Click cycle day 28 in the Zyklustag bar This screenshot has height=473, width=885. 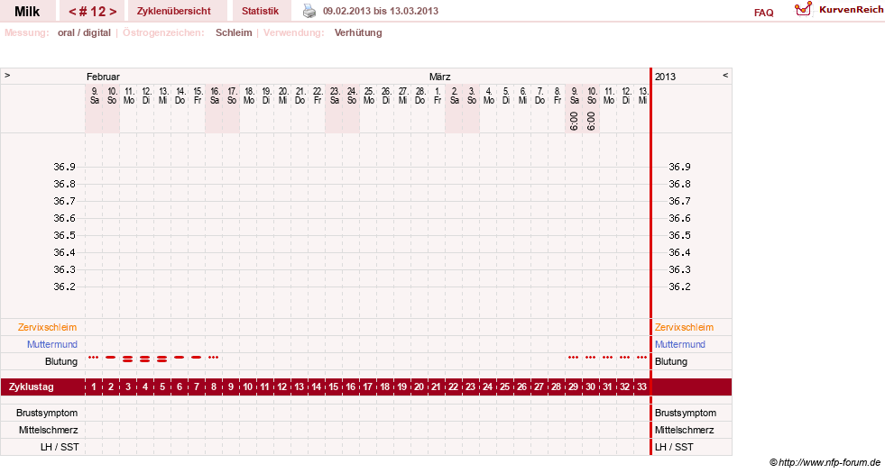click(x=557, y=387)
